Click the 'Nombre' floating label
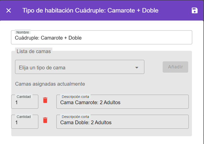 (x=23, y=32)
